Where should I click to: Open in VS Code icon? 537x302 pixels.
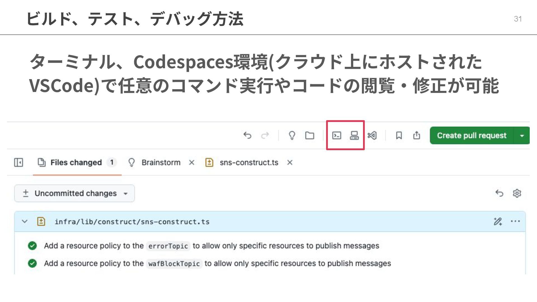[x=372, y=136]
